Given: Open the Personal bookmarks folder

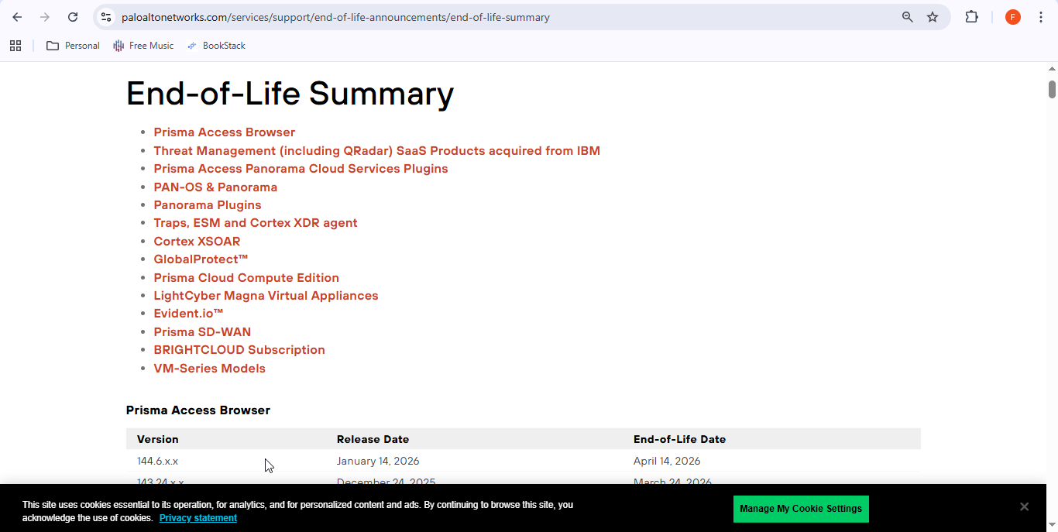Looking at the screenshot, I should (x=73, y=46).
